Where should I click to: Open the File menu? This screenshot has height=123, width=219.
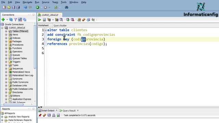click(x=3, y=2)
